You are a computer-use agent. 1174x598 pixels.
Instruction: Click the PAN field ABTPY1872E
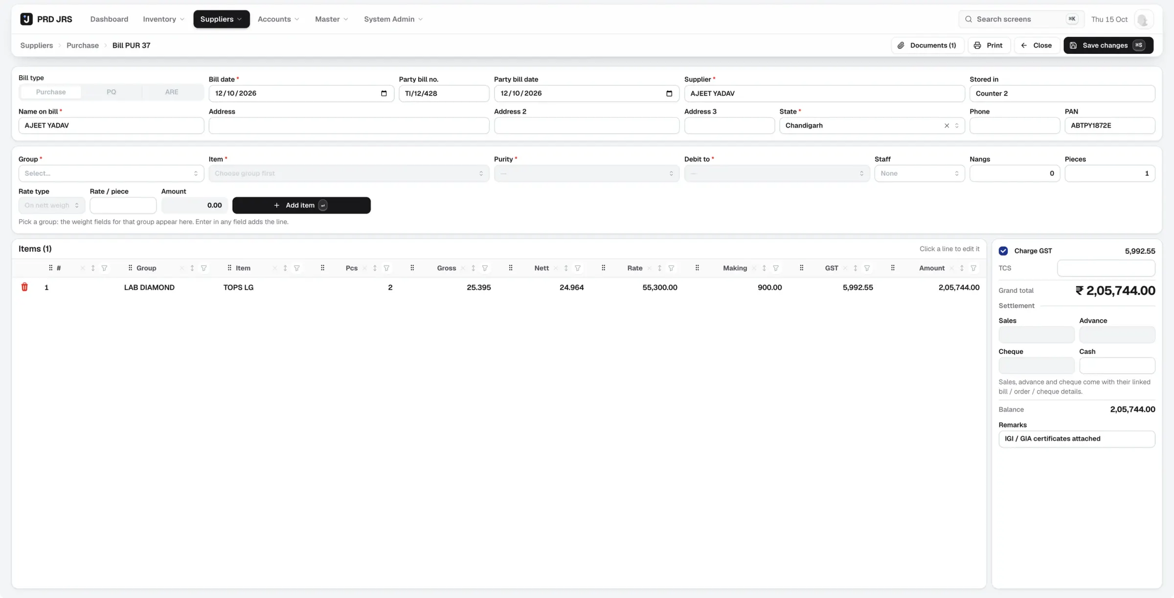(1110, 126)
